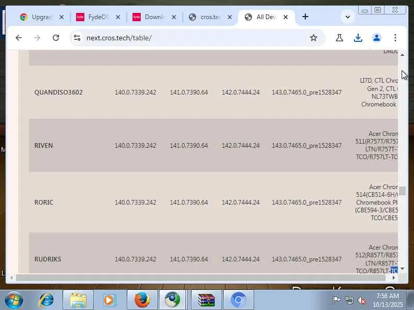The height and width of the screenshot is (310, 414).
Task: Click 142.0.7444.24 in the RORIC row
Action: pos(241,203)
